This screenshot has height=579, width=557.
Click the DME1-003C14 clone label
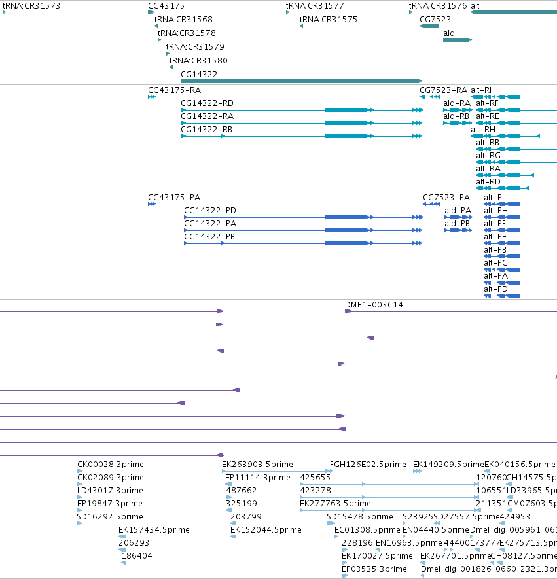click(374, 305)
